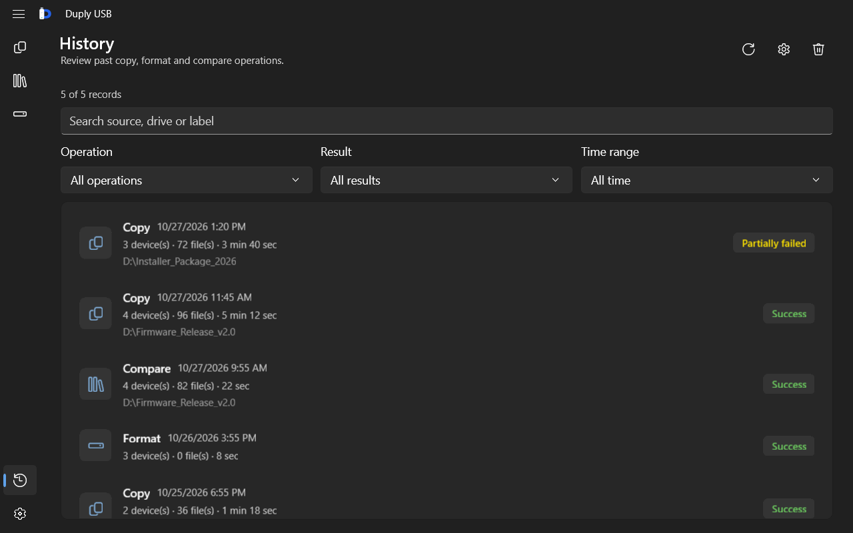Screen dimensions: 853x533
Task: Open the Compare page in sidebar
Action: pyautogui.click(x=20, y=81)
